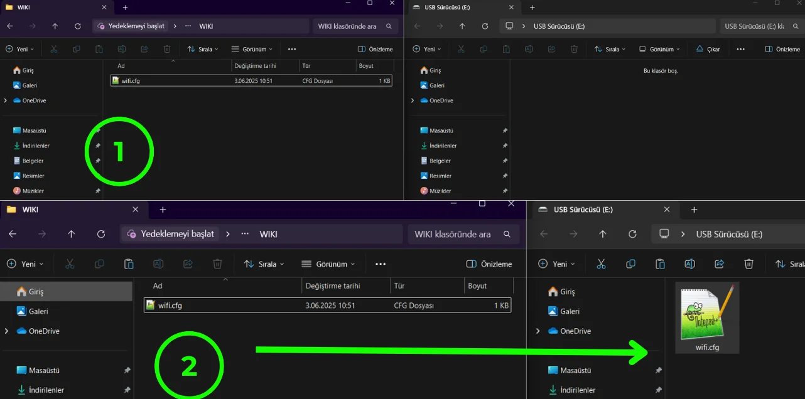Toggle Önizleme preview pane in the empty USB window
This screenshot has width=805, height=399.
click(782, 49)
